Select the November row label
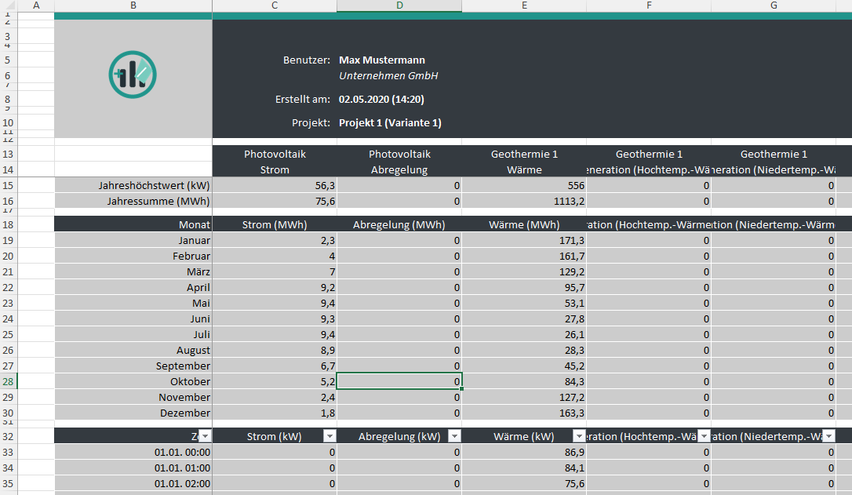This screenshot has height=495, width=852. (133, 397)
